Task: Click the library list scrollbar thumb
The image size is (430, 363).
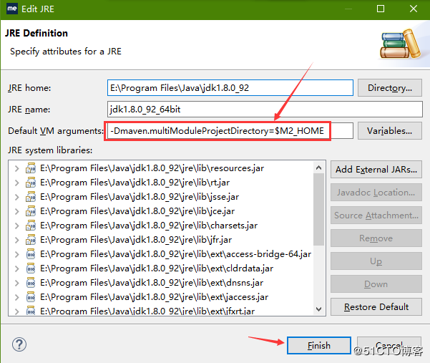Action: click(318, 209)
